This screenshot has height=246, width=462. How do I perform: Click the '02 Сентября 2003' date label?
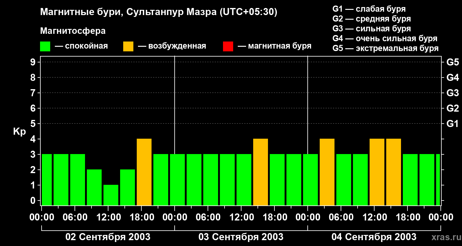108,237
